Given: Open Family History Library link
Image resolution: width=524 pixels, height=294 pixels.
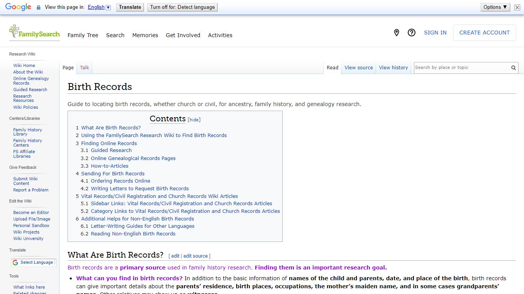Looking at the screenshot, I should click(x=28, y=132).
